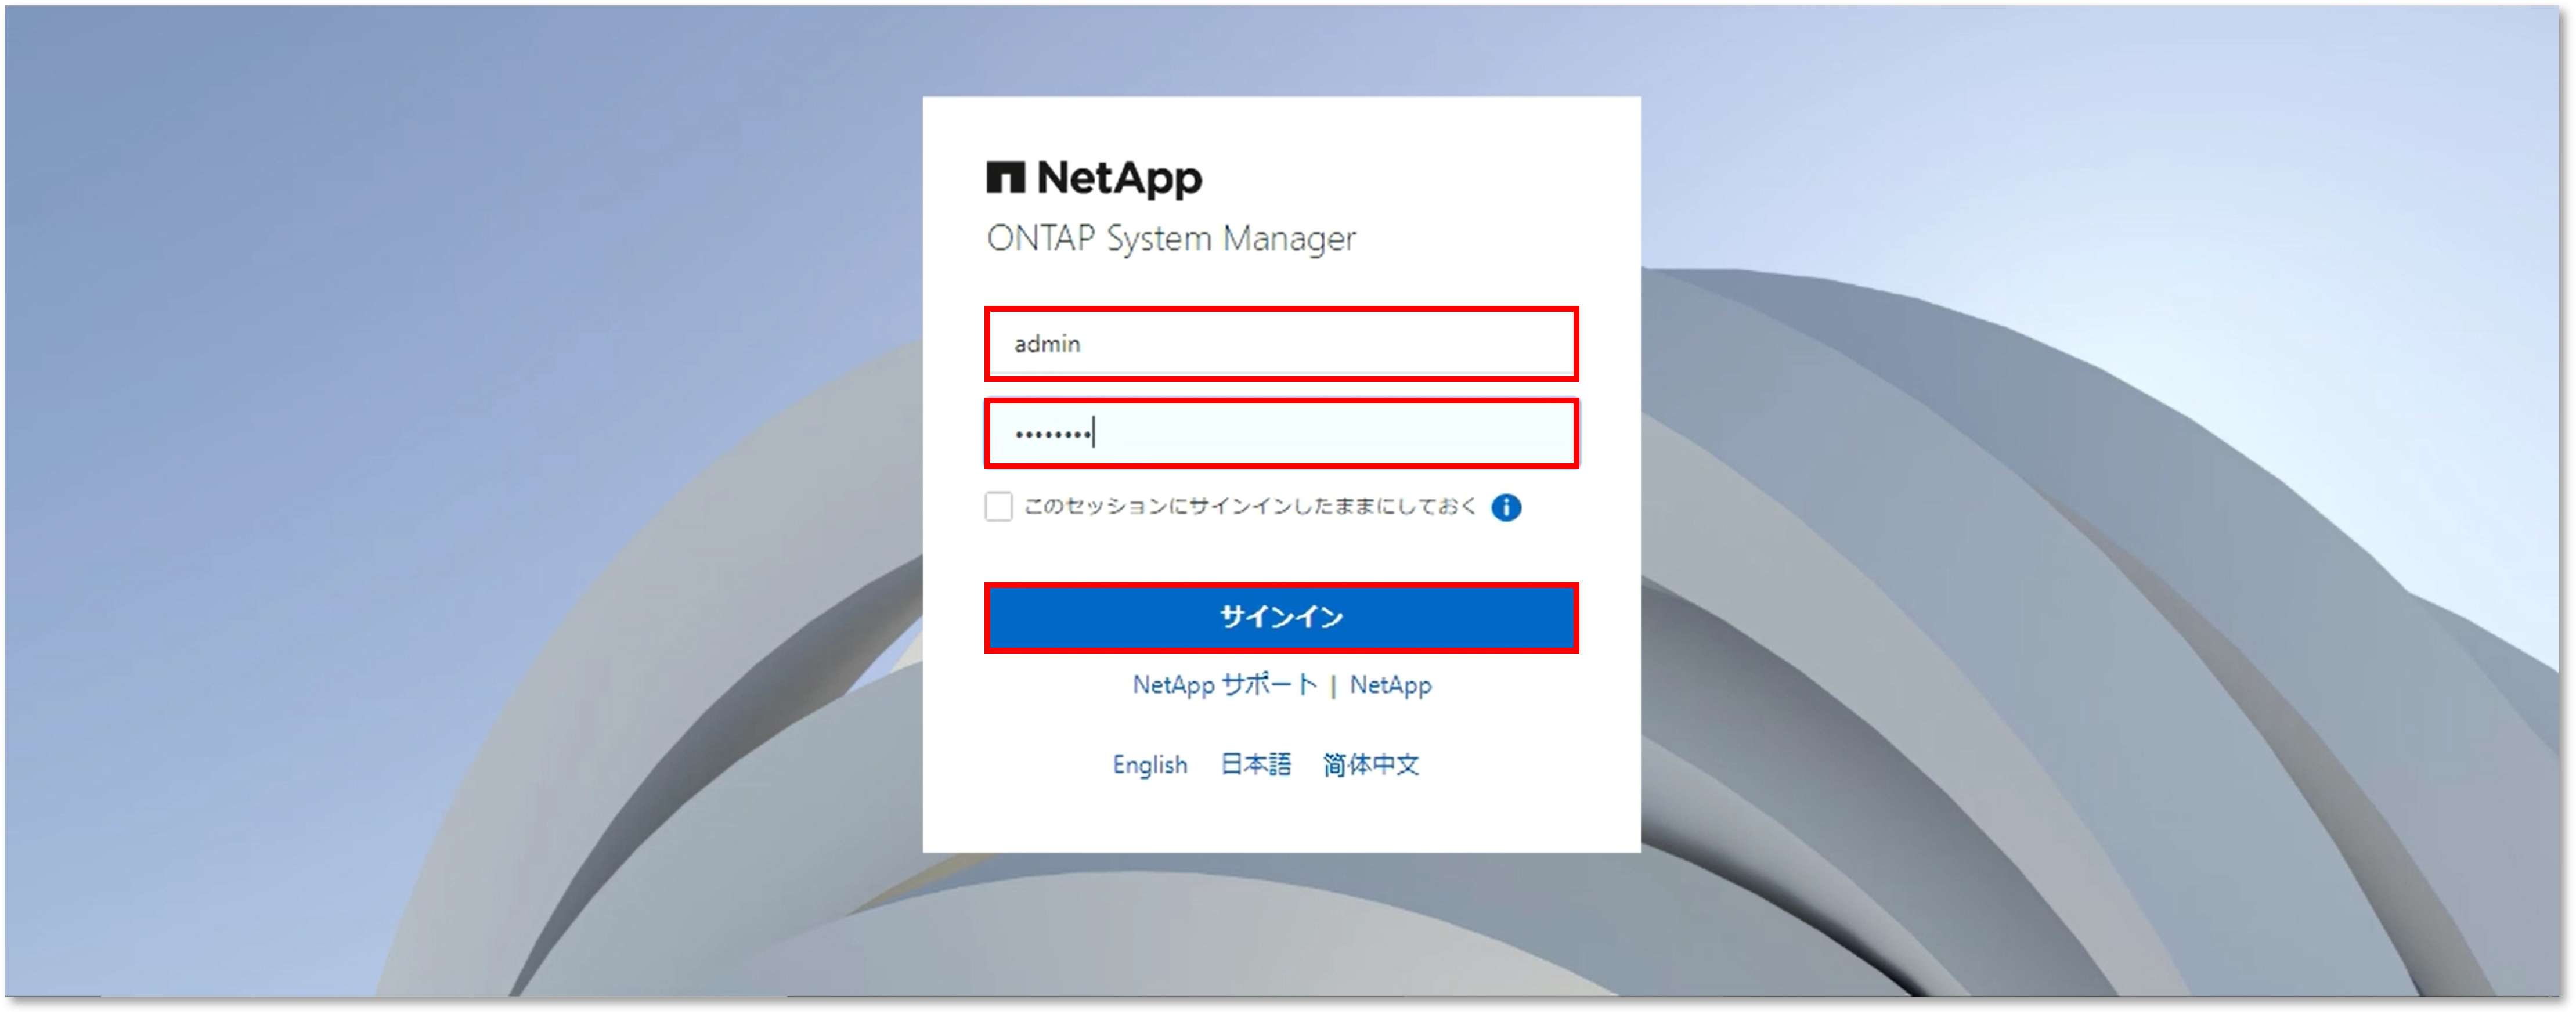The width and height of the screenshot is (2576, 1014).
Task: Select the ONTAP System Manager title text
Action: (1170, 239)
